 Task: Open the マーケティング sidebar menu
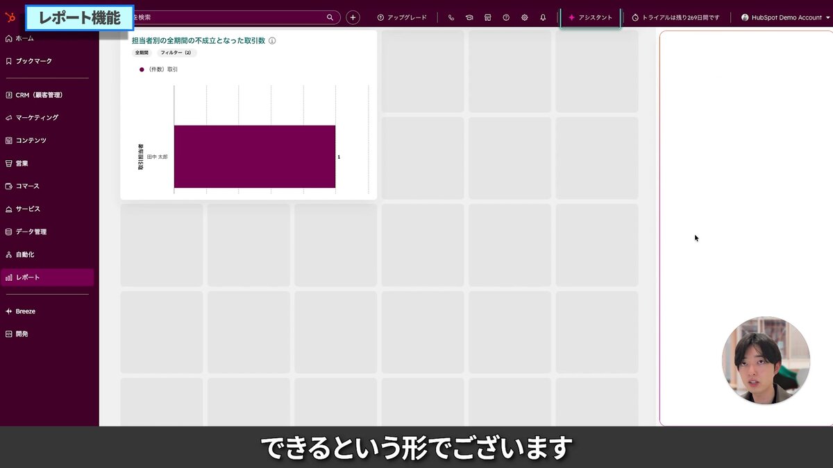37,117
